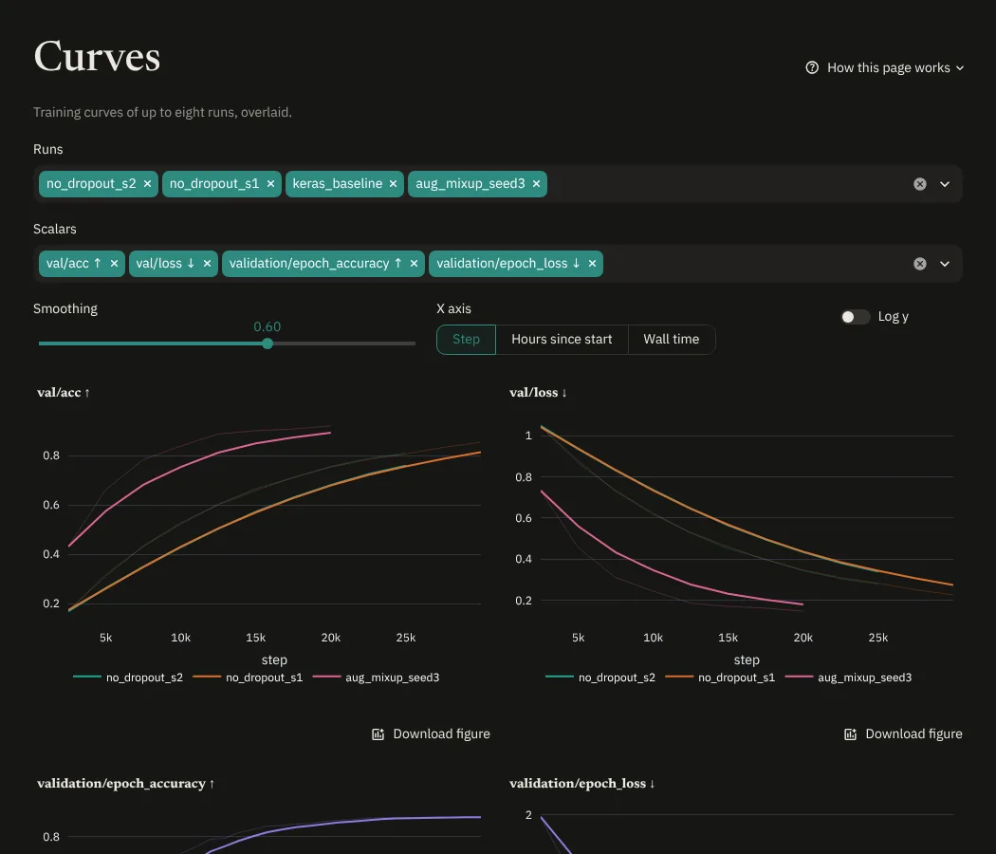Clear all selected runs
Viewport: 996px width, 854px height.
tap(920, 184)
